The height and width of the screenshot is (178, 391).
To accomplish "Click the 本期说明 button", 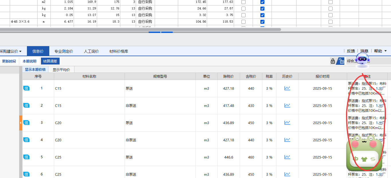I will click(x=30, y=61).
